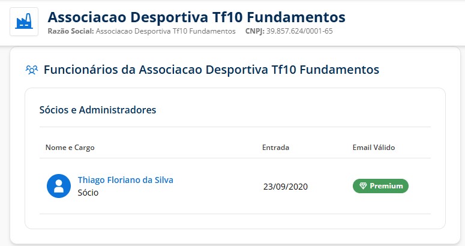Select the Nome e Cargo column header
465x246 pixels.
click(x=70, y=147)
